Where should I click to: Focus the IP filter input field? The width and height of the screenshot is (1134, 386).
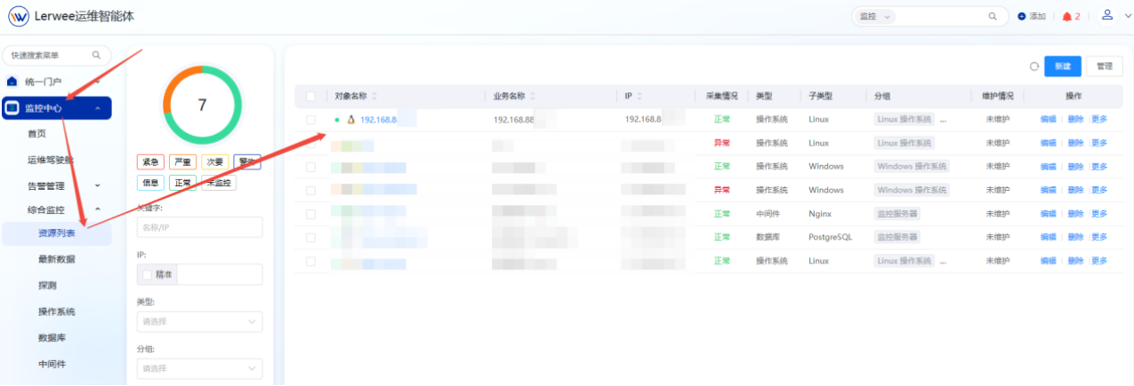point(220,275)
